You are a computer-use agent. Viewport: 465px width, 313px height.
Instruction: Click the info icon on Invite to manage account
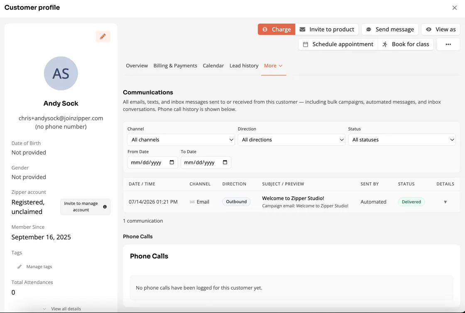[x=105, y=207]
